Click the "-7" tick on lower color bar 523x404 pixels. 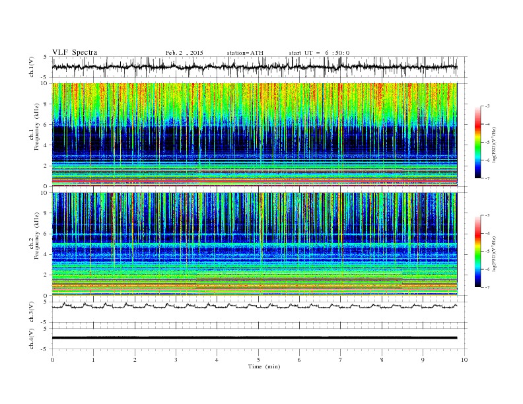(487, 287)
